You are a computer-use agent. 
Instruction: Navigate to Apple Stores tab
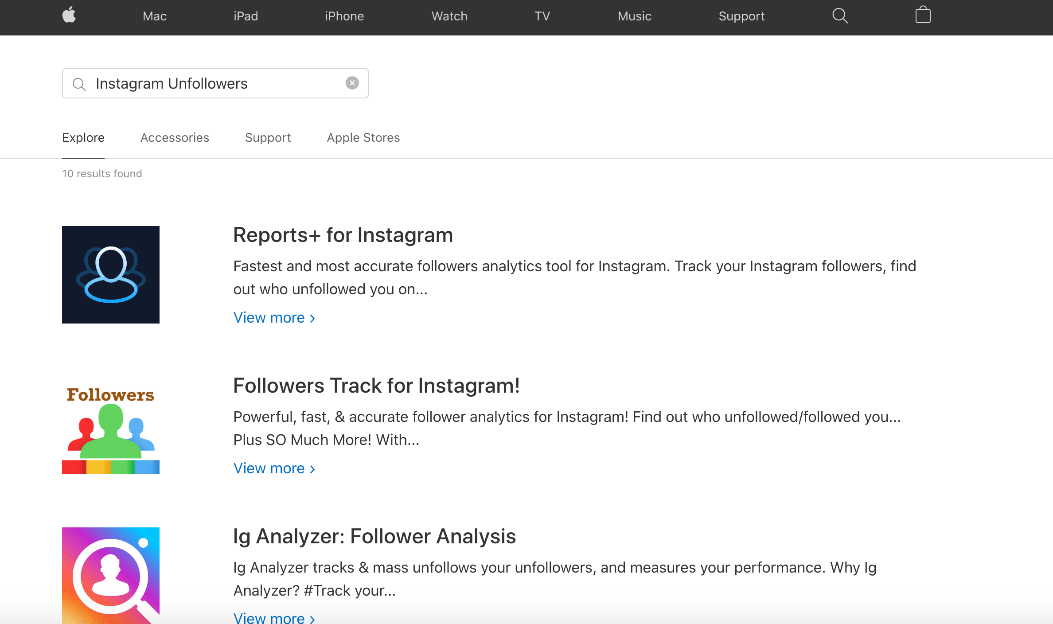tap(363, 136)
